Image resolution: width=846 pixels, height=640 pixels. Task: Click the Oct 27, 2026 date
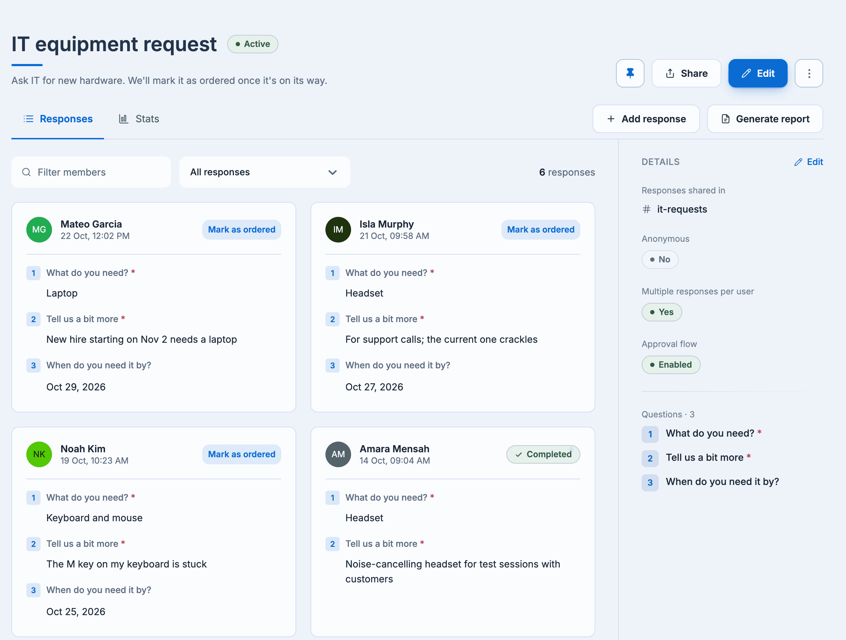click(x=374, y=387)
